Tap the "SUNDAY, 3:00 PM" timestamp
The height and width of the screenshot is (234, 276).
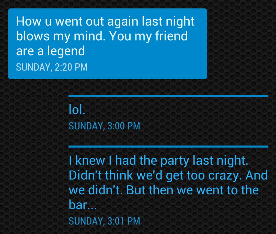click(104, 126)
